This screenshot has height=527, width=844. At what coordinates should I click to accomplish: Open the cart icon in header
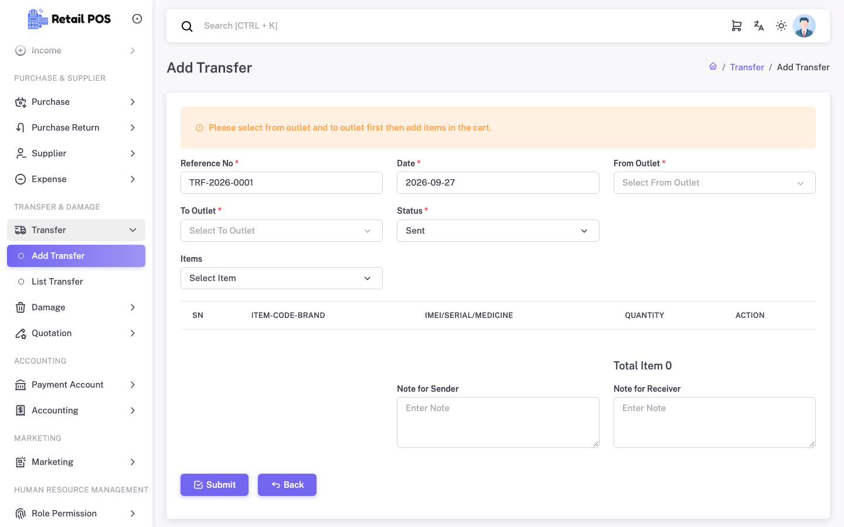(737, 26)
